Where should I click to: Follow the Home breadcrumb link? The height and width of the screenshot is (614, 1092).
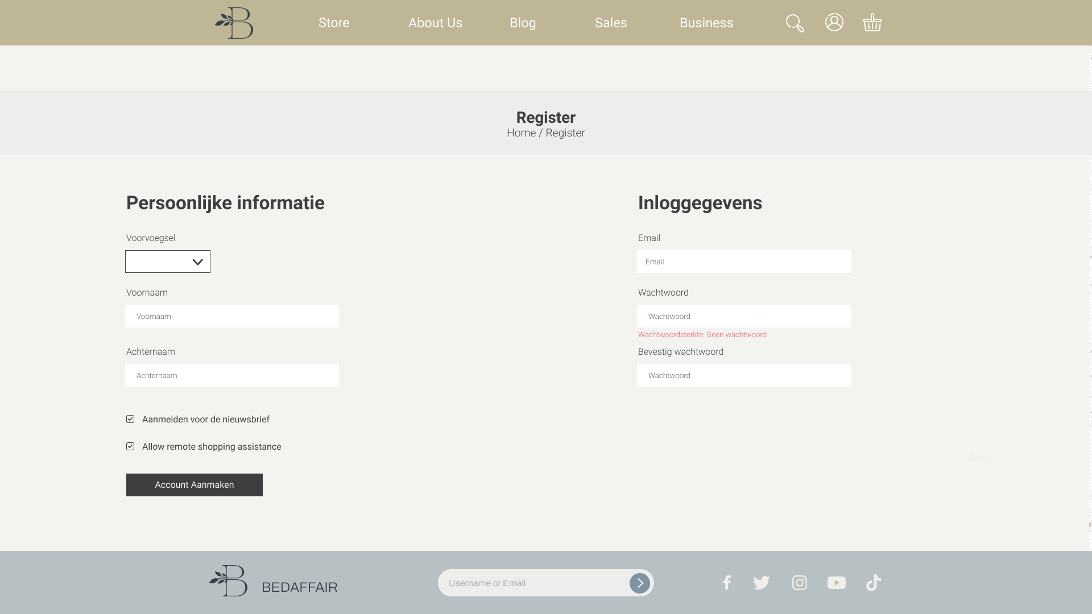[x=521, y=133]
